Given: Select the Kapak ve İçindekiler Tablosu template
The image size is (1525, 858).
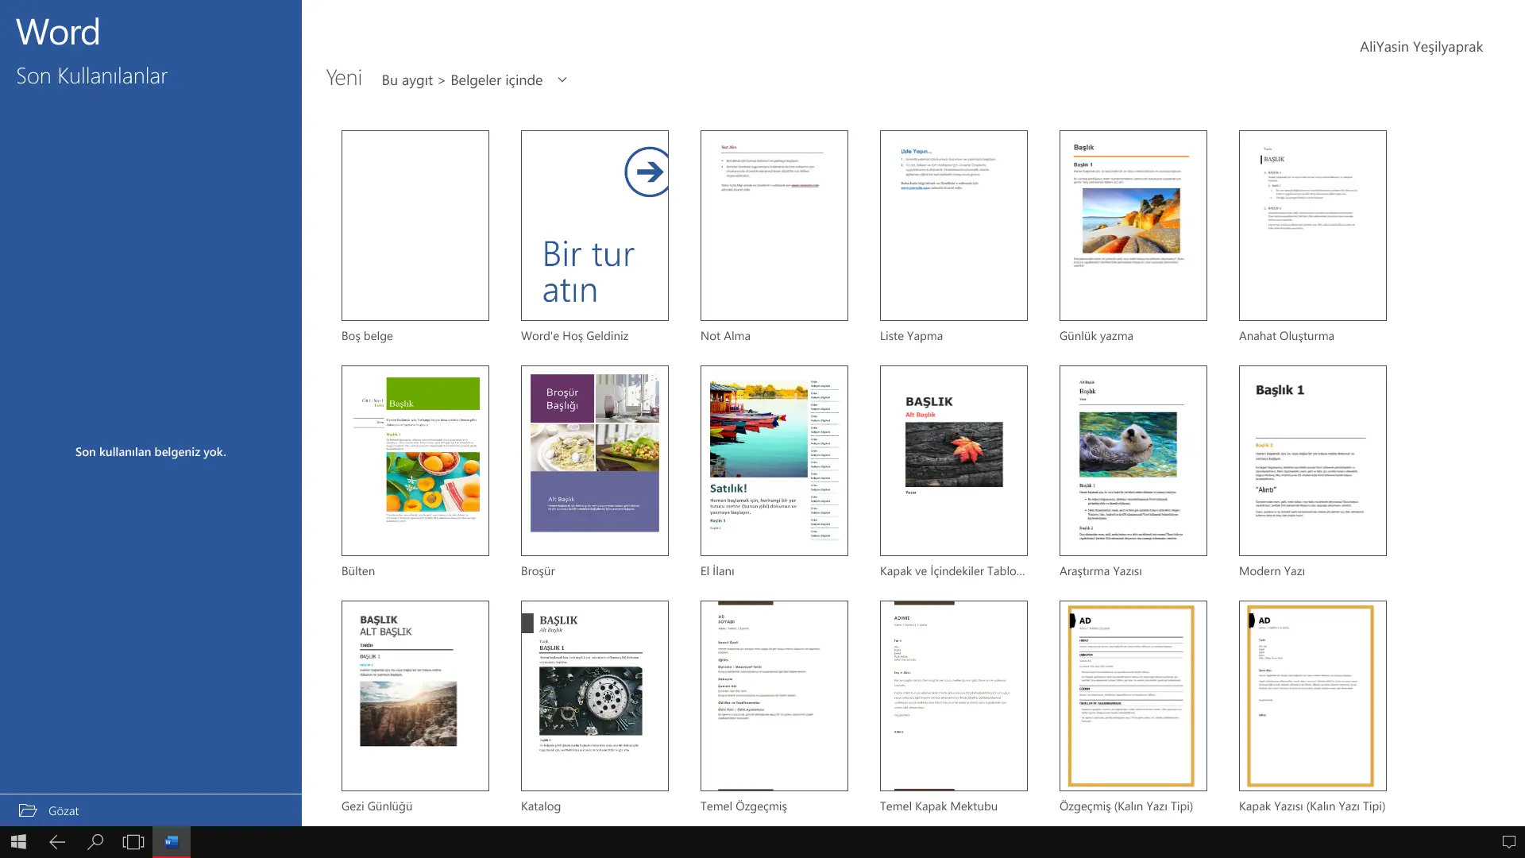Looking at the screenshot, I should pos(954,461).
